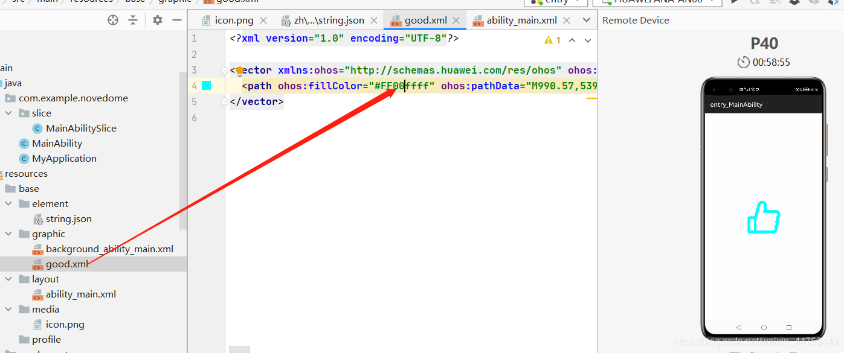This screenshot has height=353, width=844.
Task: Open the Remote Device panel header
Action: pos(636,20)
